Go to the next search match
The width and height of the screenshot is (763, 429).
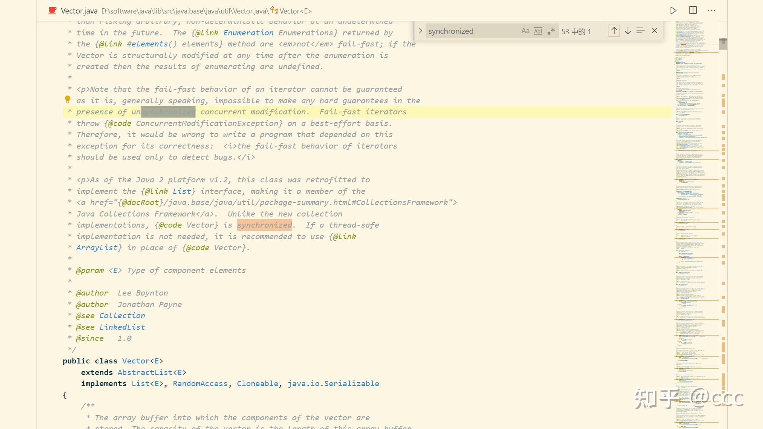coord(628,31)
